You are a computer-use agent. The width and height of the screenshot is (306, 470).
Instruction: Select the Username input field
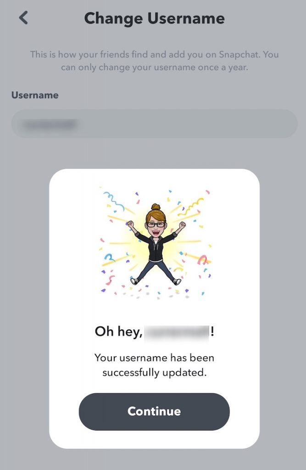(154, 124)
